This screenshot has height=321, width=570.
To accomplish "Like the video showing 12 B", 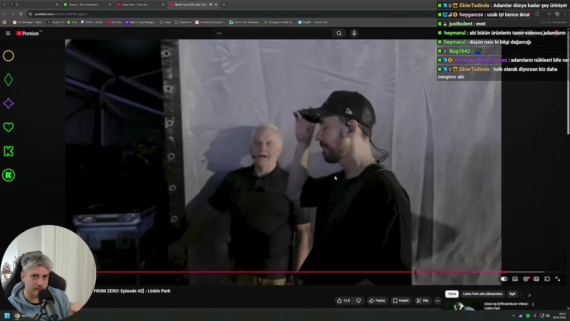I will [343, 300].
